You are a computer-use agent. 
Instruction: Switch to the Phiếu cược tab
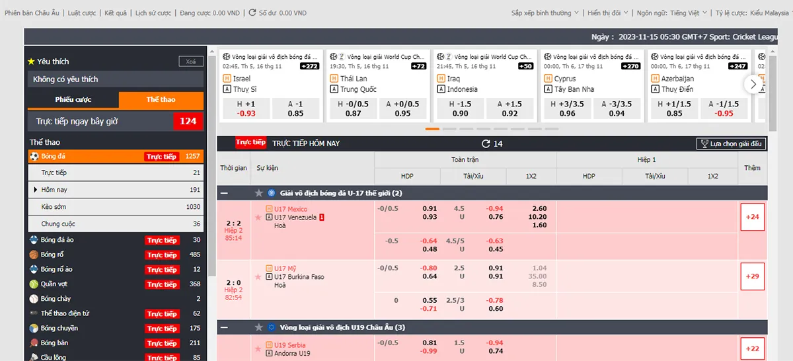coord(73,100)
